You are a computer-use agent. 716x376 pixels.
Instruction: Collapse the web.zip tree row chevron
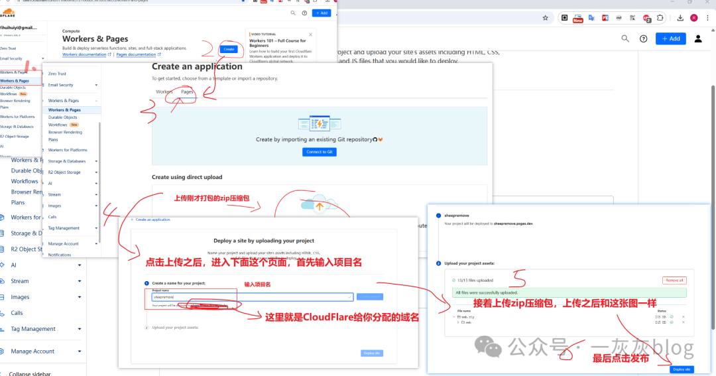click(x=454, y=316)
